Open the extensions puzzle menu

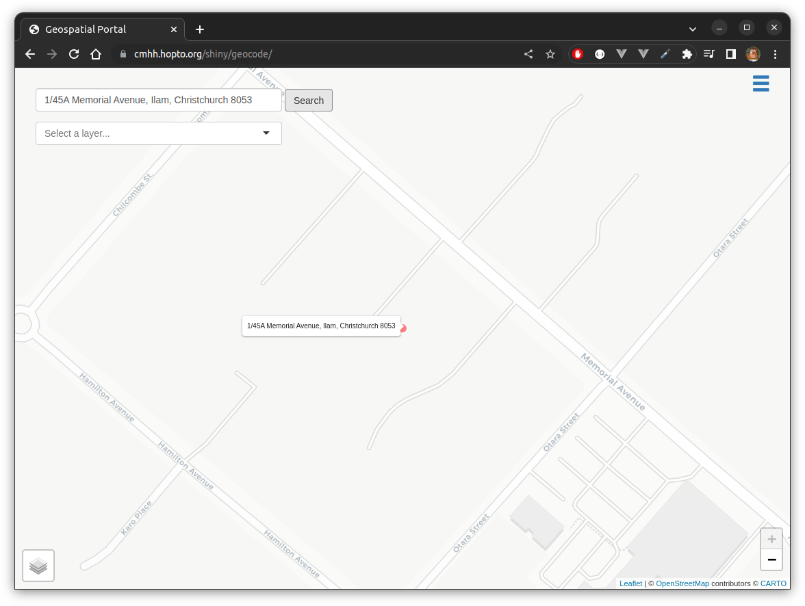[x=687, y=54]
